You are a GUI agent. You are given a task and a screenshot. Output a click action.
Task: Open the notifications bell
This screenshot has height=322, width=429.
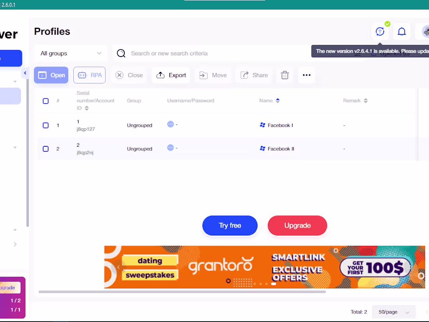(401, 32)
